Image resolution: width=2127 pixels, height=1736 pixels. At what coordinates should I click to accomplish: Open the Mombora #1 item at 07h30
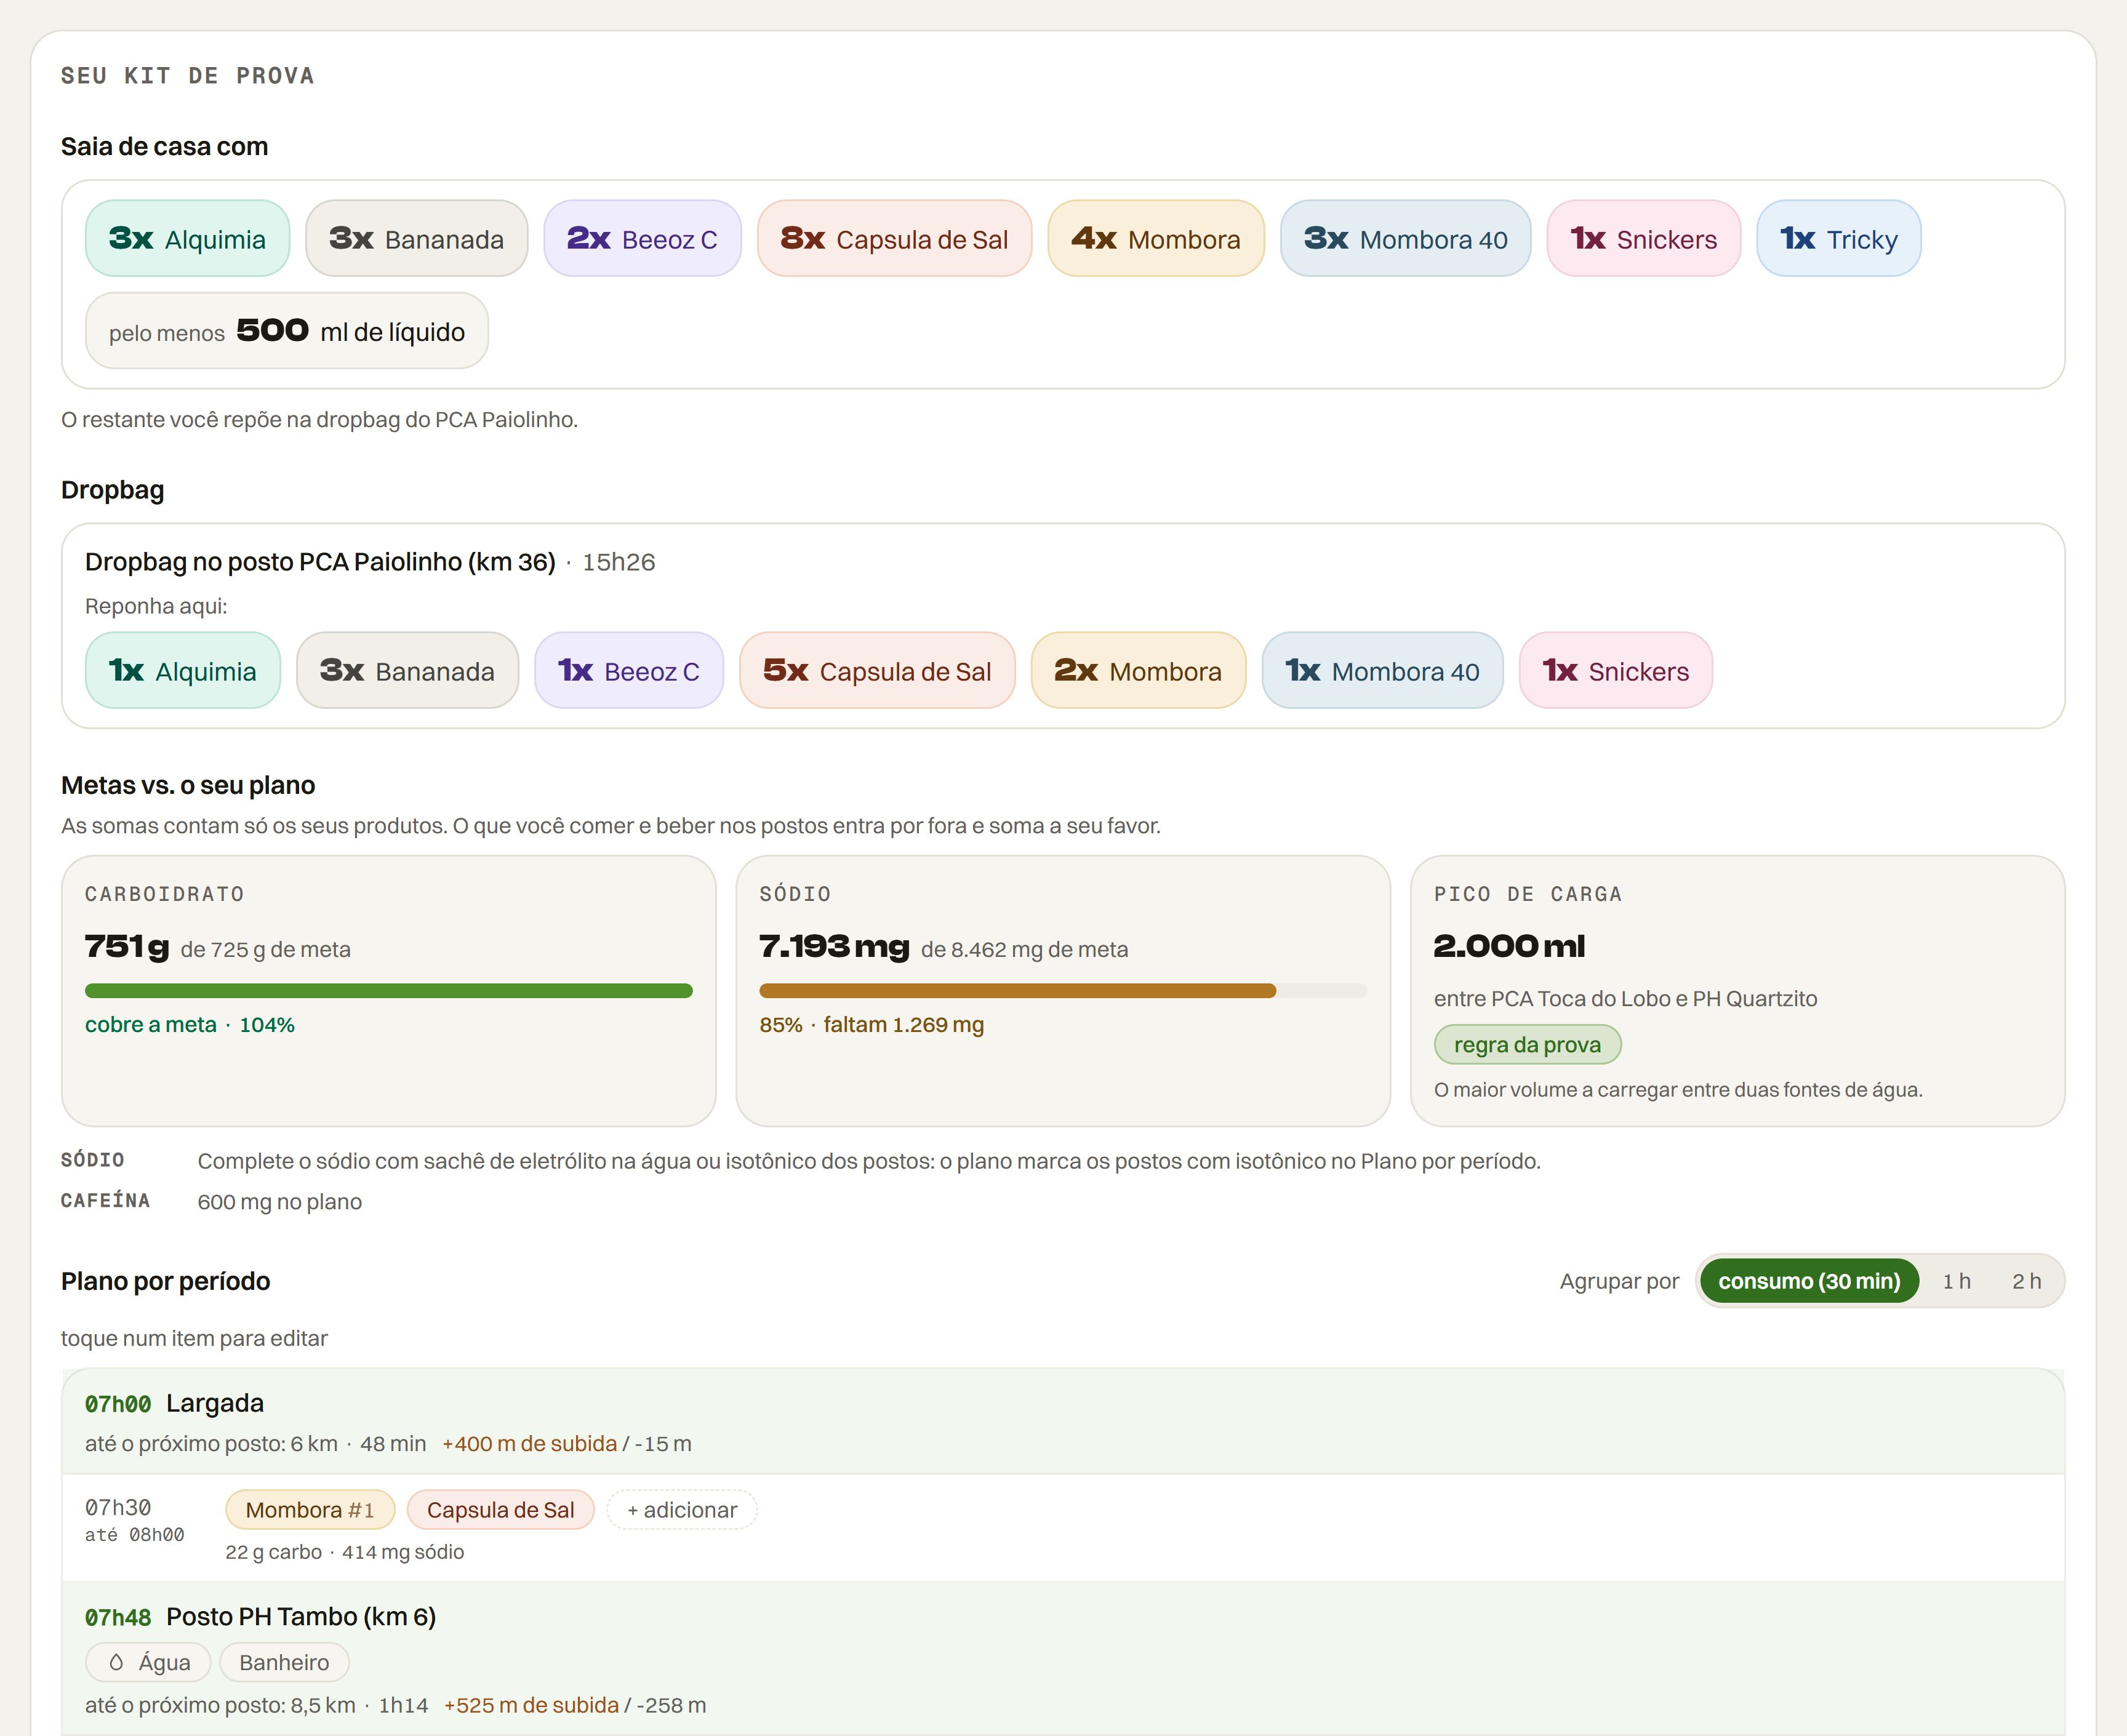pos(310,1510)
